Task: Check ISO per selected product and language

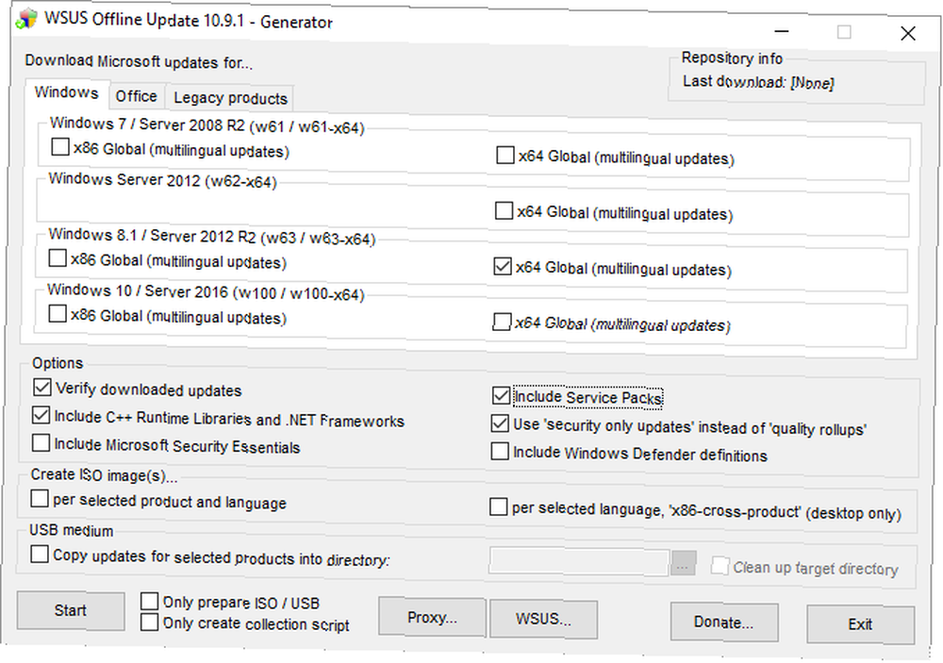Action: (40, 498)
